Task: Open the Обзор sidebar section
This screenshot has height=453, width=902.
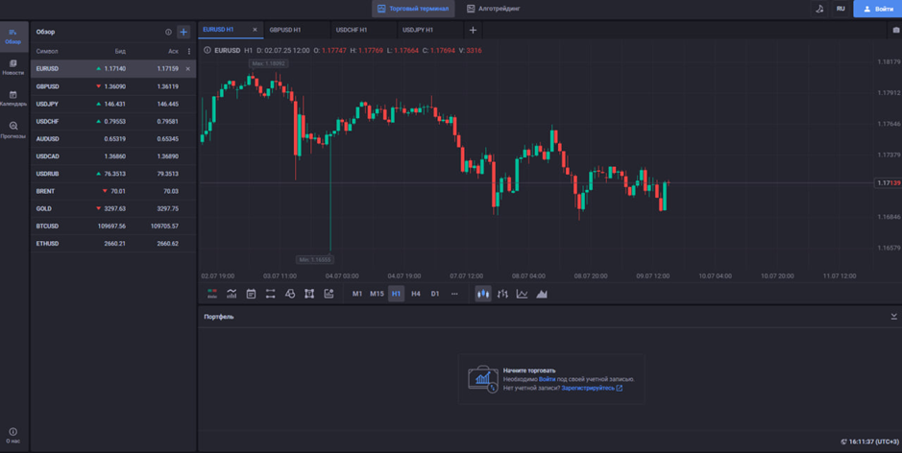Action: tap(12, 36)
